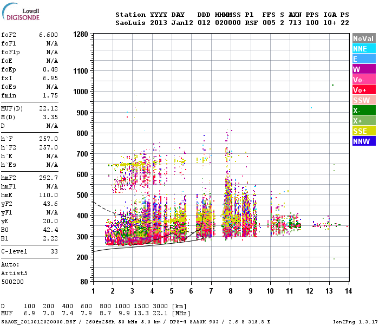Click the foF2 value 6.600
This screenshot has width=379, height=325.
[48, 35]
